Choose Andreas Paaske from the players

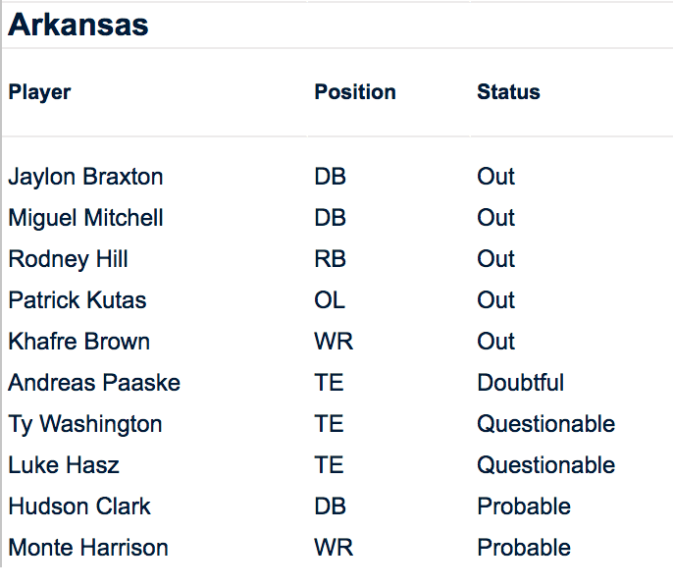tap(94, 383)
